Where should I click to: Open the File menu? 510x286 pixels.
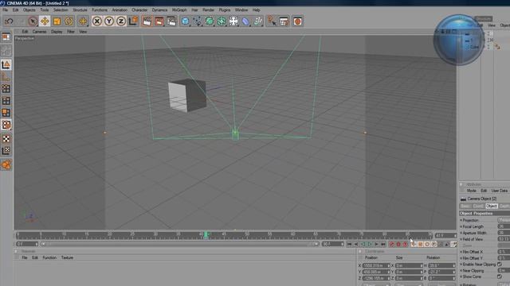6,10
